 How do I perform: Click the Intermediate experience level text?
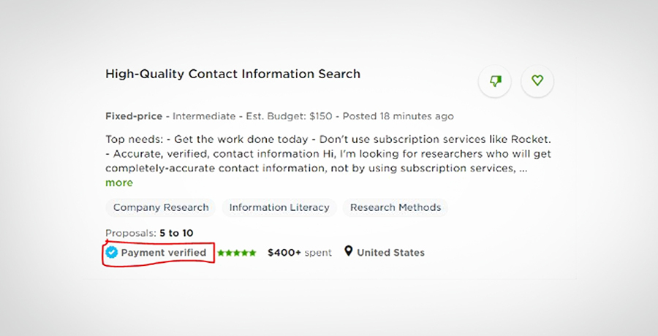pos(204,116)
